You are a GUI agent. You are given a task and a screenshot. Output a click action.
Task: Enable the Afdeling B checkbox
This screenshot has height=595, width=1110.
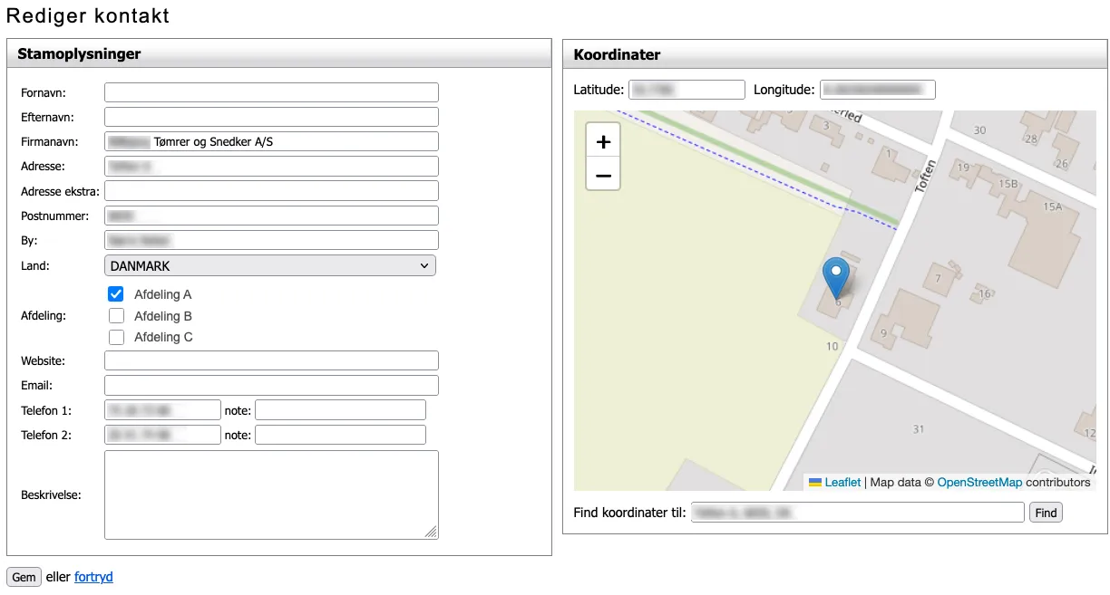pos(116,316)
